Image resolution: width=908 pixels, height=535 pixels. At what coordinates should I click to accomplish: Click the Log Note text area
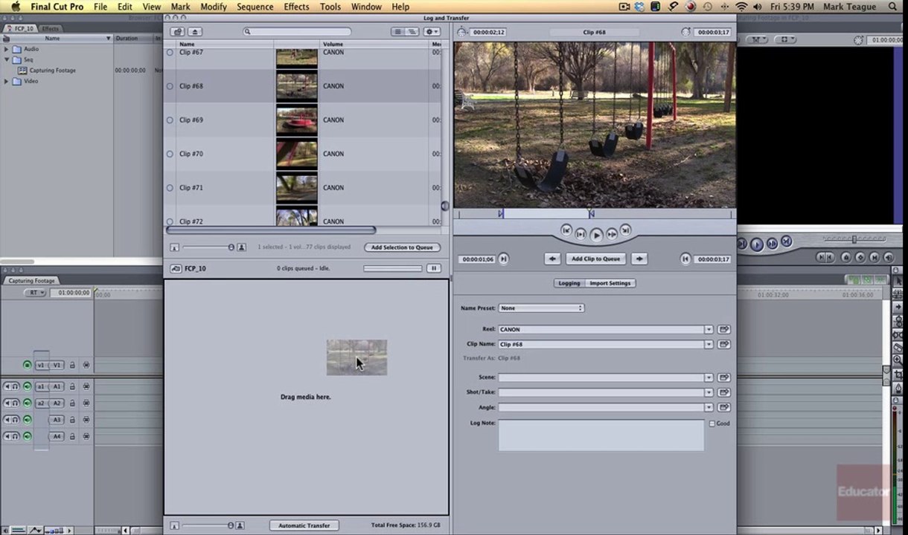601,435
